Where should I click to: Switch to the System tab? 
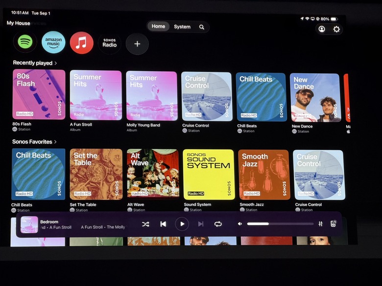[182, 27]
